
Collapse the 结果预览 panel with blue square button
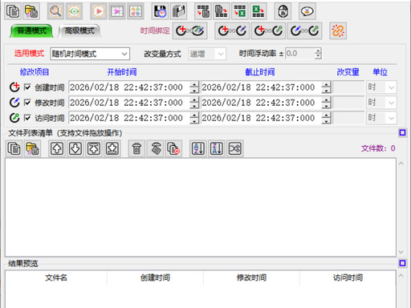click(x=402, y=263)
